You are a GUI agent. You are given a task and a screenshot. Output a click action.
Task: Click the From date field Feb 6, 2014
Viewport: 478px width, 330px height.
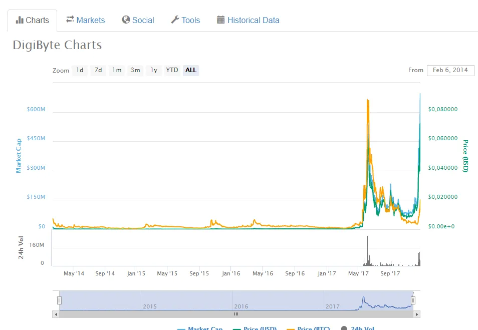click(x=450, y=70)
